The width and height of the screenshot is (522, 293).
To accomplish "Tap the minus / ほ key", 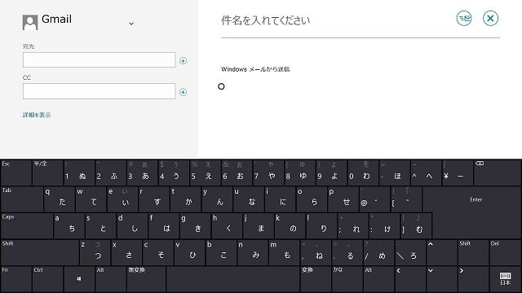I will [394, 173].
